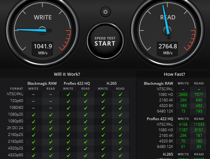Click the WRITE gauge title
This screenshot has height=159, width=210.
point(43,18)
